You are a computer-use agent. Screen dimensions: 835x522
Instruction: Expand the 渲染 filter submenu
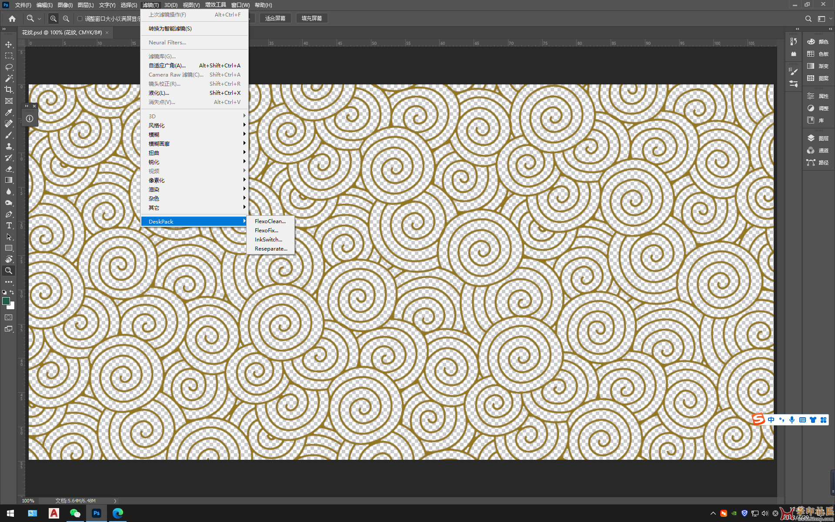(x=194, y=189)
